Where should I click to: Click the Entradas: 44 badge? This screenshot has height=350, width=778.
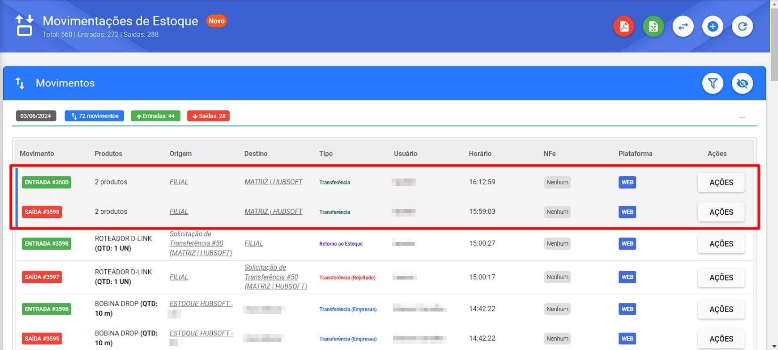tap(155, 116)
